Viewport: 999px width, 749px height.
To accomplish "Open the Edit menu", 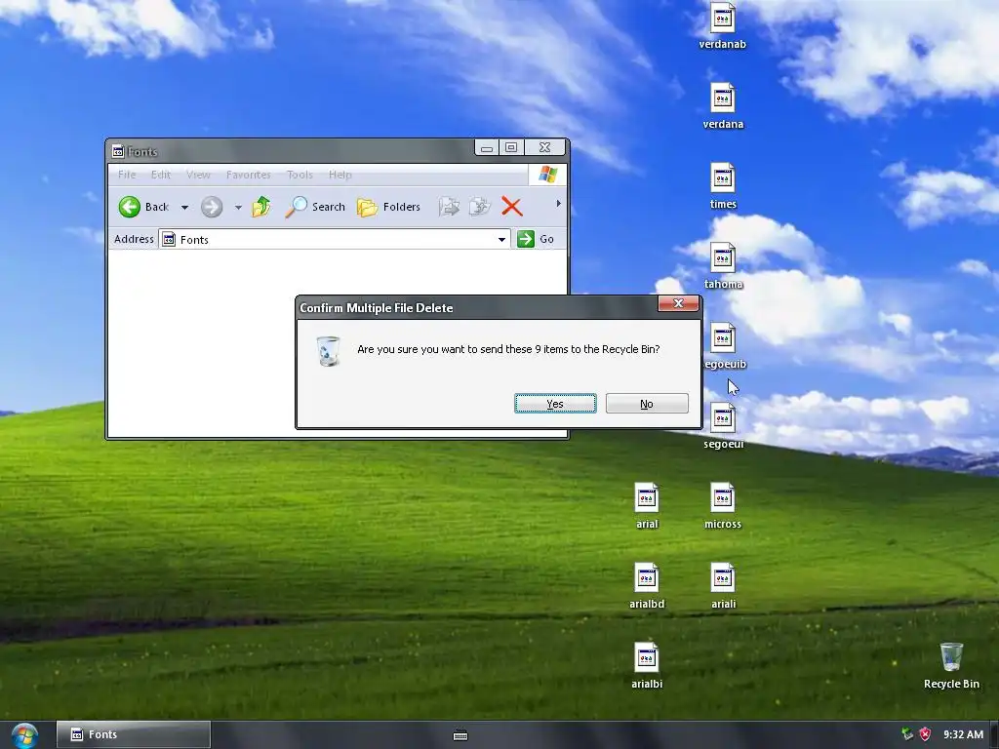I will (x=161, y=175).
